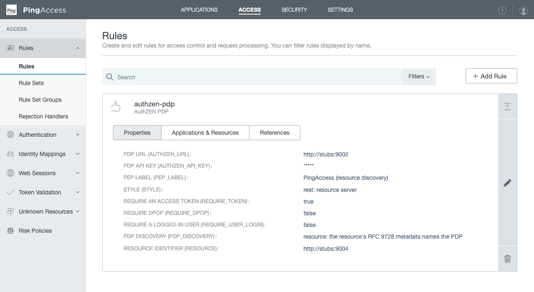The height and width of the screenshot is (292, 534).
Task: Open the ACCESS top menu
Action: click(249, 10)
